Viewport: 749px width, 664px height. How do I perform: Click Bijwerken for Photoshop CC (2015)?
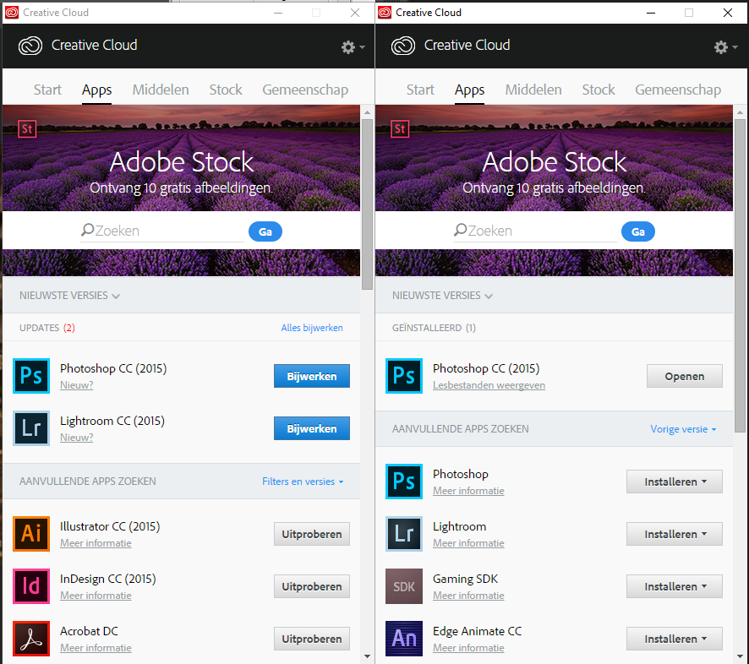(x=311, y=376)
